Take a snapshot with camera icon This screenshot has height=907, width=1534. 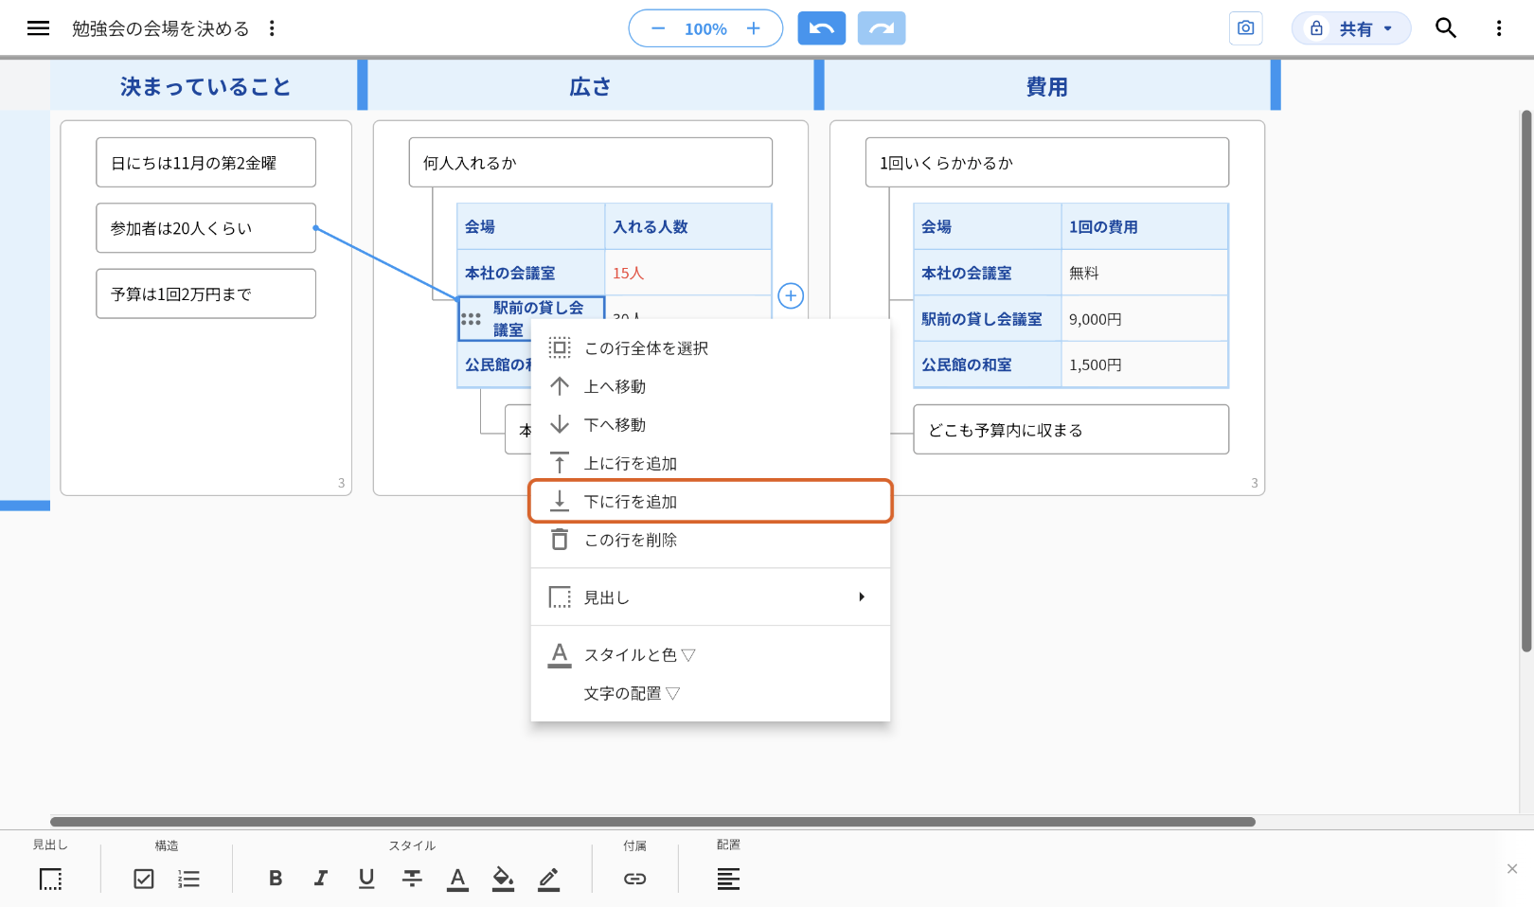click(x=1245, y=28)
